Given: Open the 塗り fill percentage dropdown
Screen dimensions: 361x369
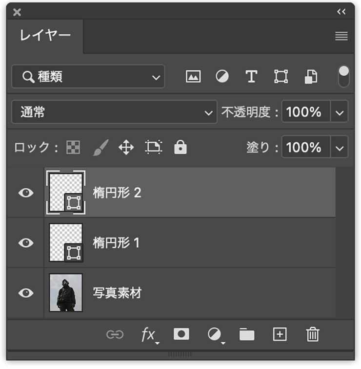Looking at the screenshot, I should point(340,147).
